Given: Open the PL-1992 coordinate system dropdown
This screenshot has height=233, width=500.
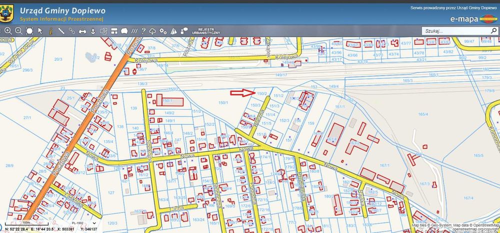Looking at the screenshot, I should point(84,223).
